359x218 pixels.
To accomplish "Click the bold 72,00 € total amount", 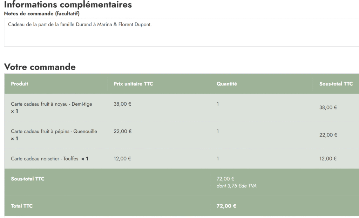I will coord(226,206).
